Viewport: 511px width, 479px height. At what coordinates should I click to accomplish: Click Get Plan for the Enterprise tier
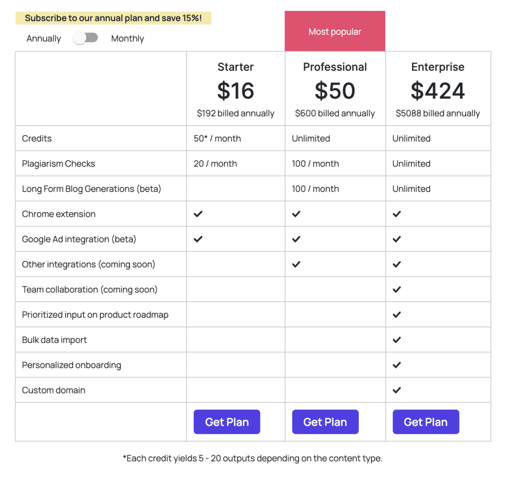point(426,422)
